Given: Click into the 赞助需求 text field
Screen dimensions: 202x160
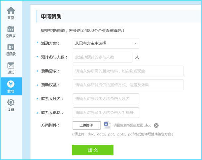Looking at the screenshot, I should 128,71.
